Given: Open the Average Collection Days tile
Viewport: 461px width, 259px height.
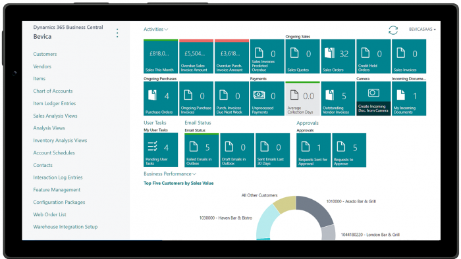Looking at the screenshot, I should (302, 99).
